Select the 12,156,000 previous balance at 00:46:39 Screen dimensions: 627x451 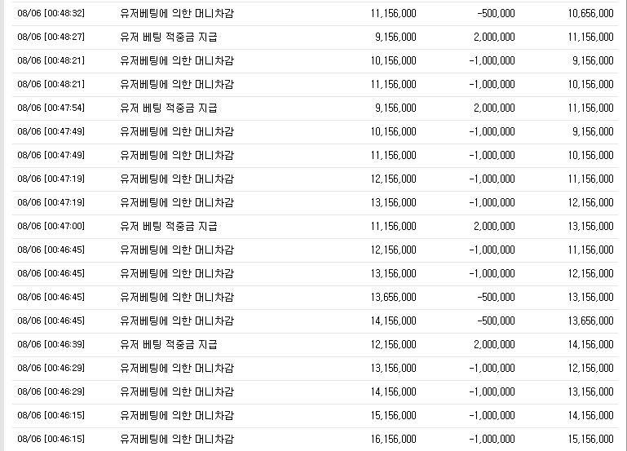pos(394,344)
